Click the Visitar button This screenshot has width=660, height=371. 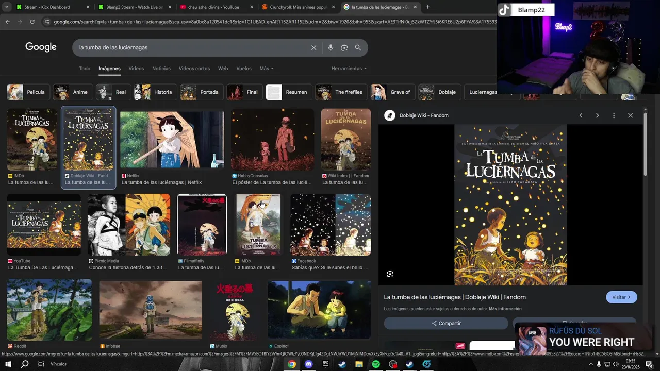pos(621,297)
